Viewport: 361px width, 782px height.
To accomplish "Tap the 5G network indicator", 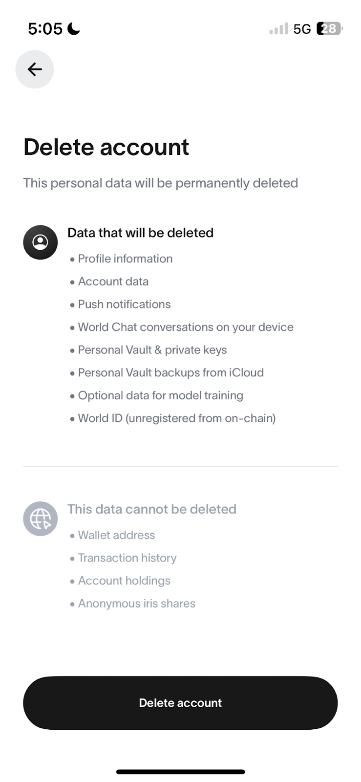I will [302, 29].
